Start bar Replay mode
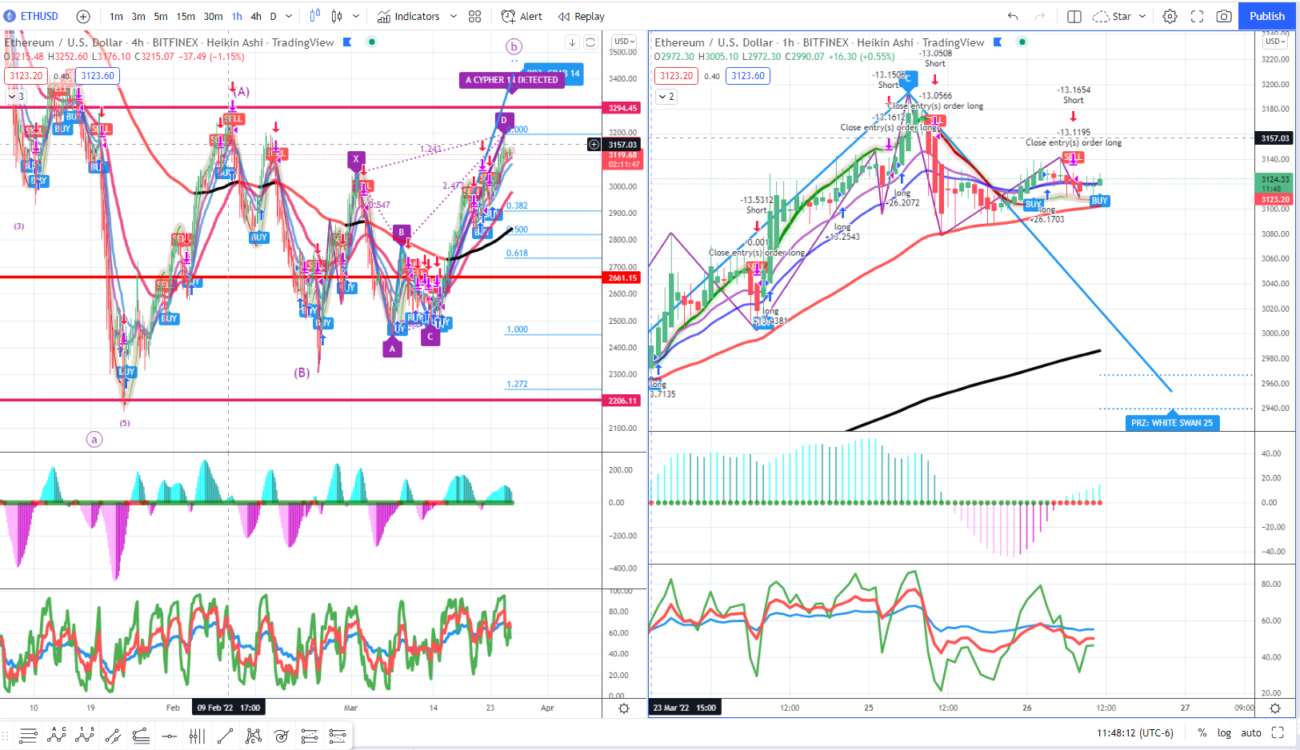The image size is (1300, 750). coord(582,16)
